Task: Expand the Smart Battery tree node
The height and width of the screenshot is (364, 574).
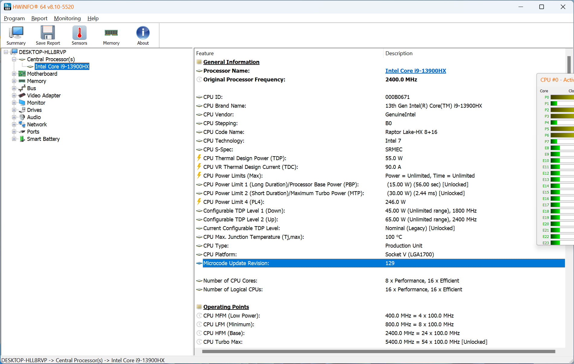Action: click(14, 139)
